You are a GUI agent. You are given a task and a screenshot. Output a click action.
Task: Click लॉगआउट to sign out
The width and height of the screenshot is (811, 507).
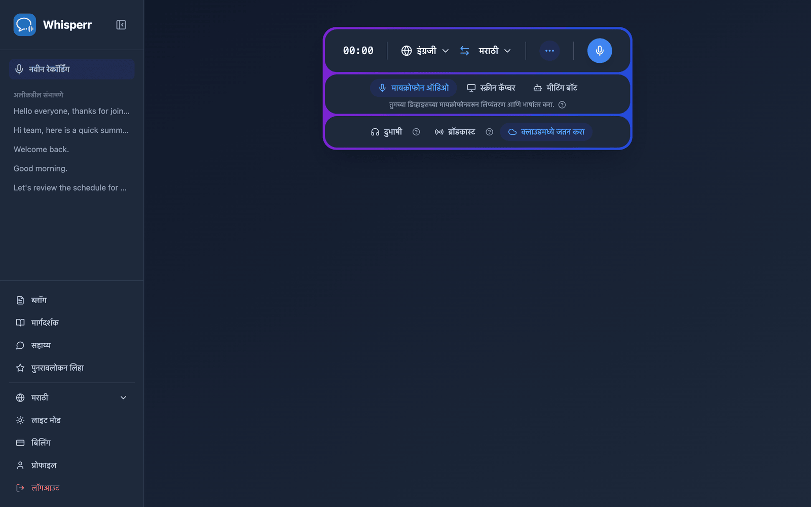[x=71, y=488]
